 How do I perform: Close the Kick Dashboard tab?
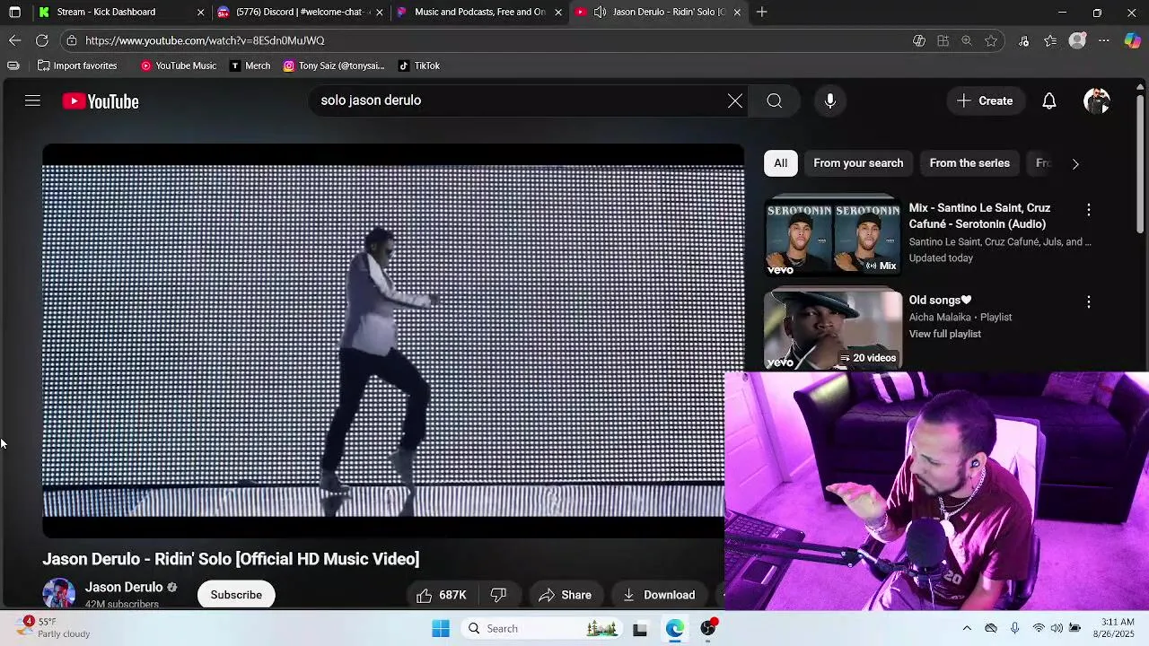(x=200, y=12)
